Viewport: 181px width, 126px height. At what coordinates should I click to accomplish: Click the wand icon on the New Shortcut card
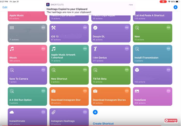[54, 70]
